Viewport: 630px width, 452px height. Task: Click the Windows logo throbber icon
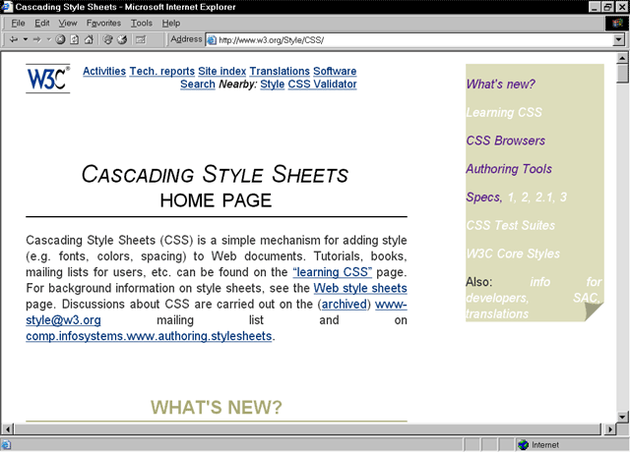pyautogui.click(x=617, y=24)
